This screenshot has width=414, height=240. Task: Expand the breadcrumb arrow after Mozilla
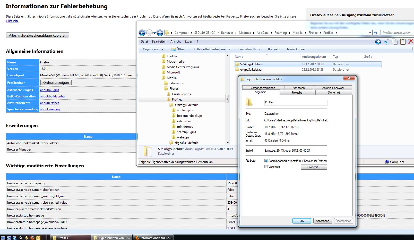(x=305, y=33)
